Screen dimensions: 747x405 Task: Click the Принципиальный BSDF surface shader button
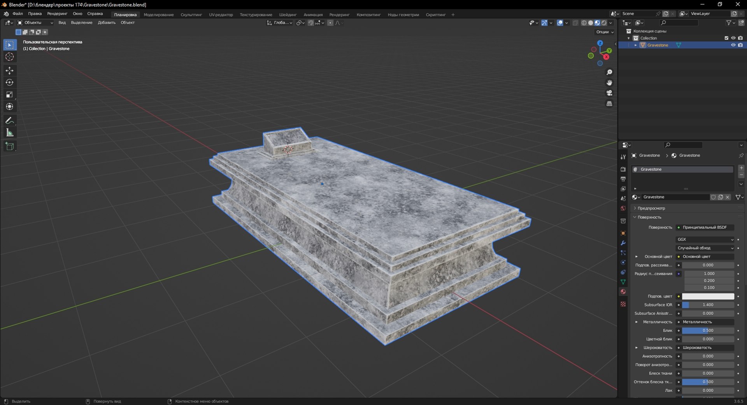pos(705,228)
